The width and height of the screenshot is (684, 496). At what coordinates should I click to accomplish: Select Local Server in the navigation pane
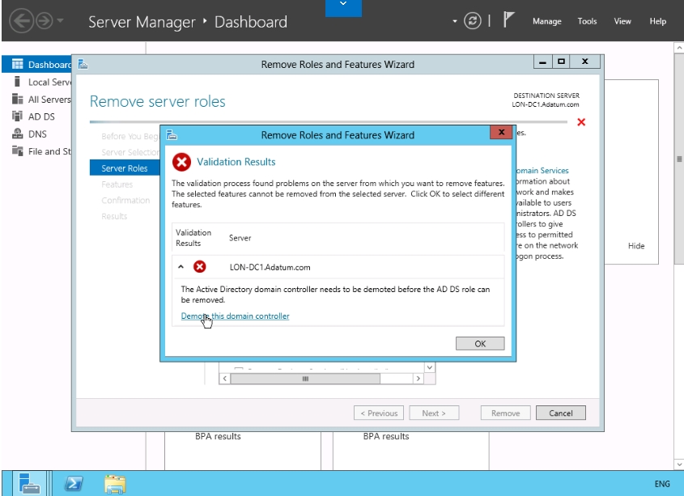point(36,82)
